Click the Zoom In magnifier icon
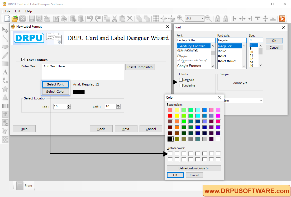 coord(180,18)
